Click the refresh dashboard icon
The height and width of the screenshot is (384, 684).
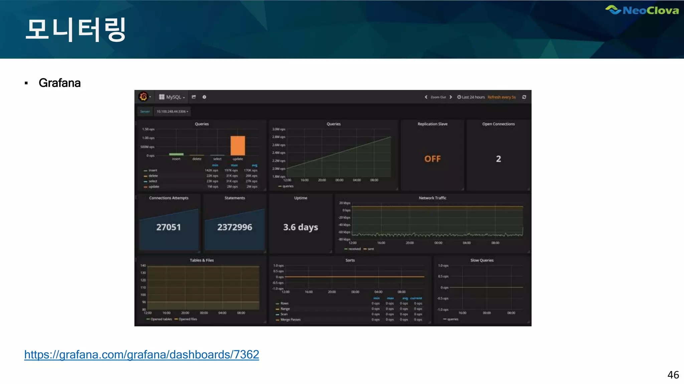pyautogui.click(x=524, y=97)
